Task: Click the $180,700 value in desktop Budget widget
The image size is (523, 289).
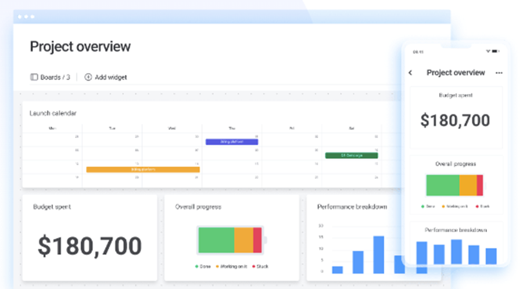Action: pyautogui.click(x=89, y=246)
